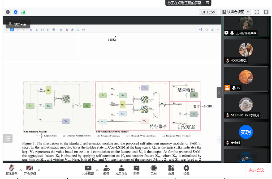This screenshot has height=179, width=272.
Task: Enter fullscreen mode via top-right icon
Action: pos(257,12)
